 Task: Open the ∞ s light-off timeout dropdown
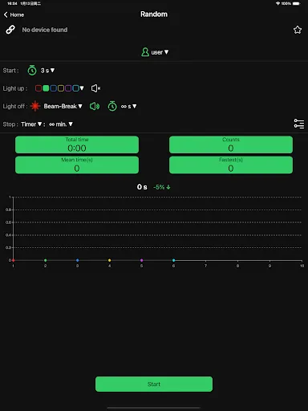click(x=128, y=106)
